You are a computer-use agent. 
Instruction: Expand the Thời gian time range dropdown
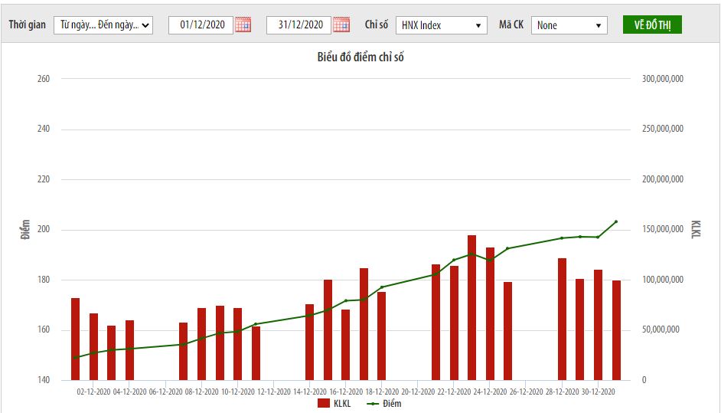pos(103,25)
